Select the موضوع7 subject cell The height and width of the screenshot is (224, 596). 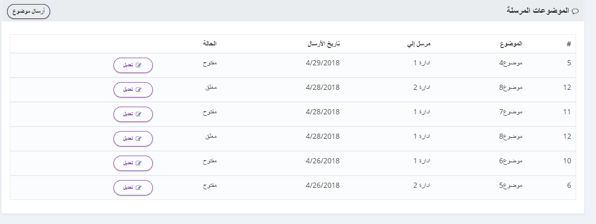(511, 112)
